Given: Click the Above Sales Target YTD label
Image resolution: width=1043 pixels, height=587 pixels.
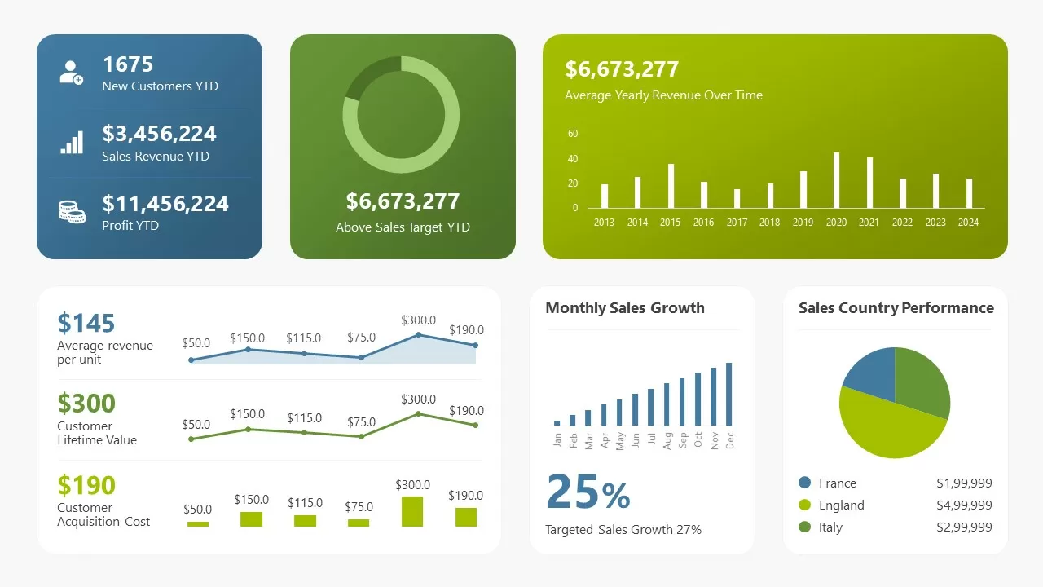Looking at the screenshot, I should point(403,227).
